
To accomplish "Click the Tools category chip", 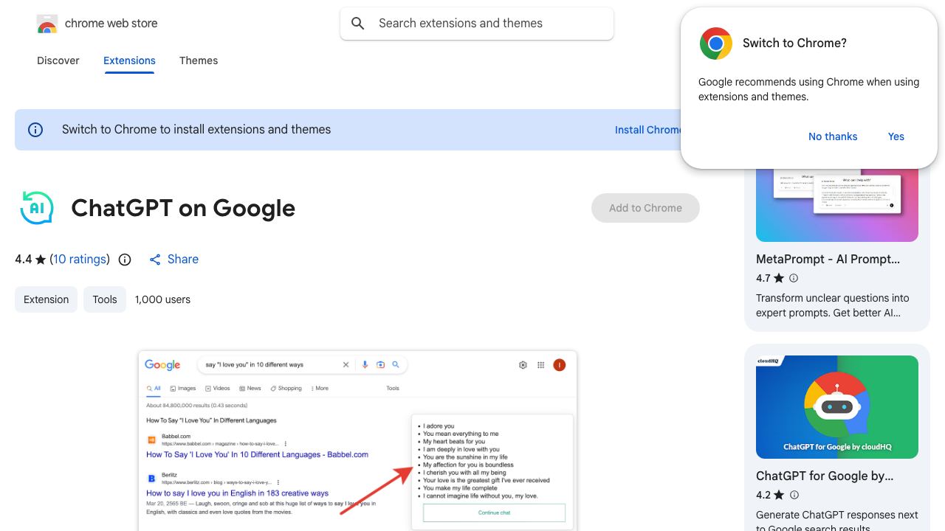I will click(105, 299).
